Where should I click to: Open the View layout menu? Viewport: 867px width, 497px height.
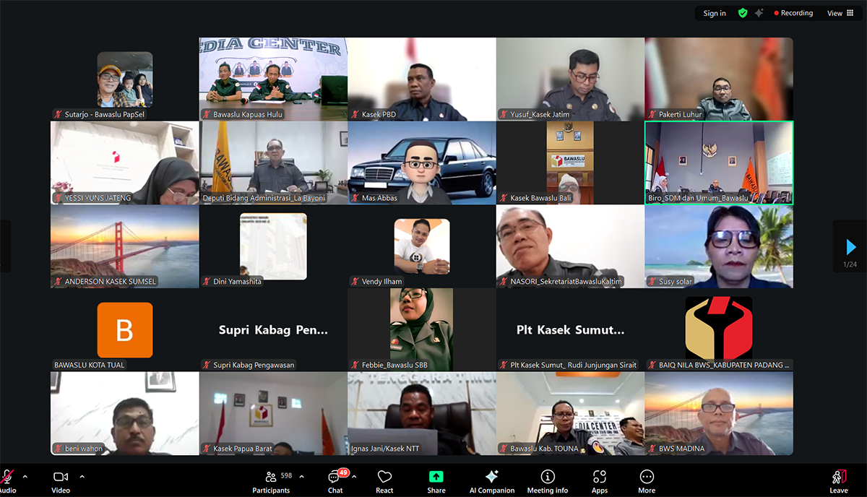click(x=839, y=13)
